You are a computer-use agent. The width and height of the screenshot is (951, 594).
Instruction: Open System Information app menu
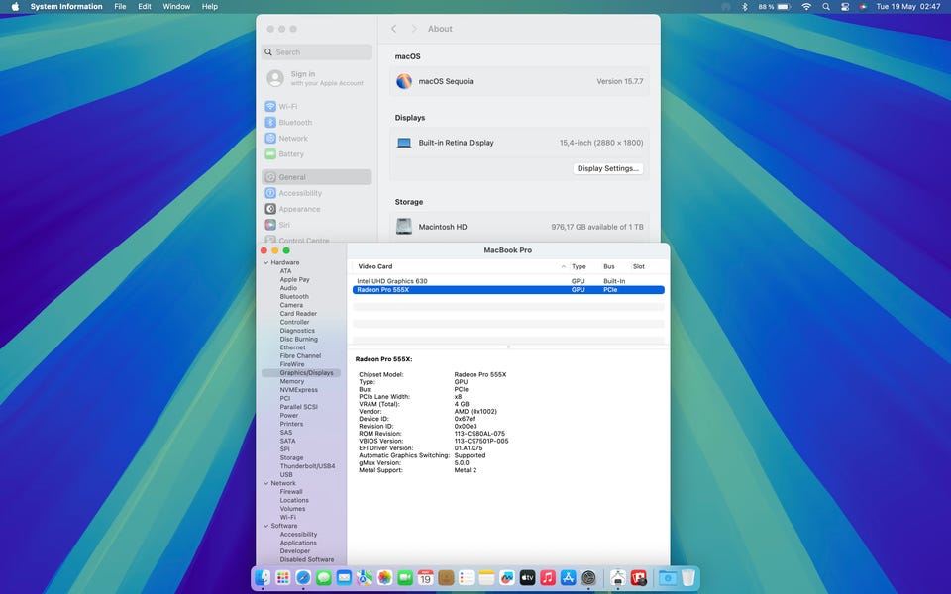66,7
